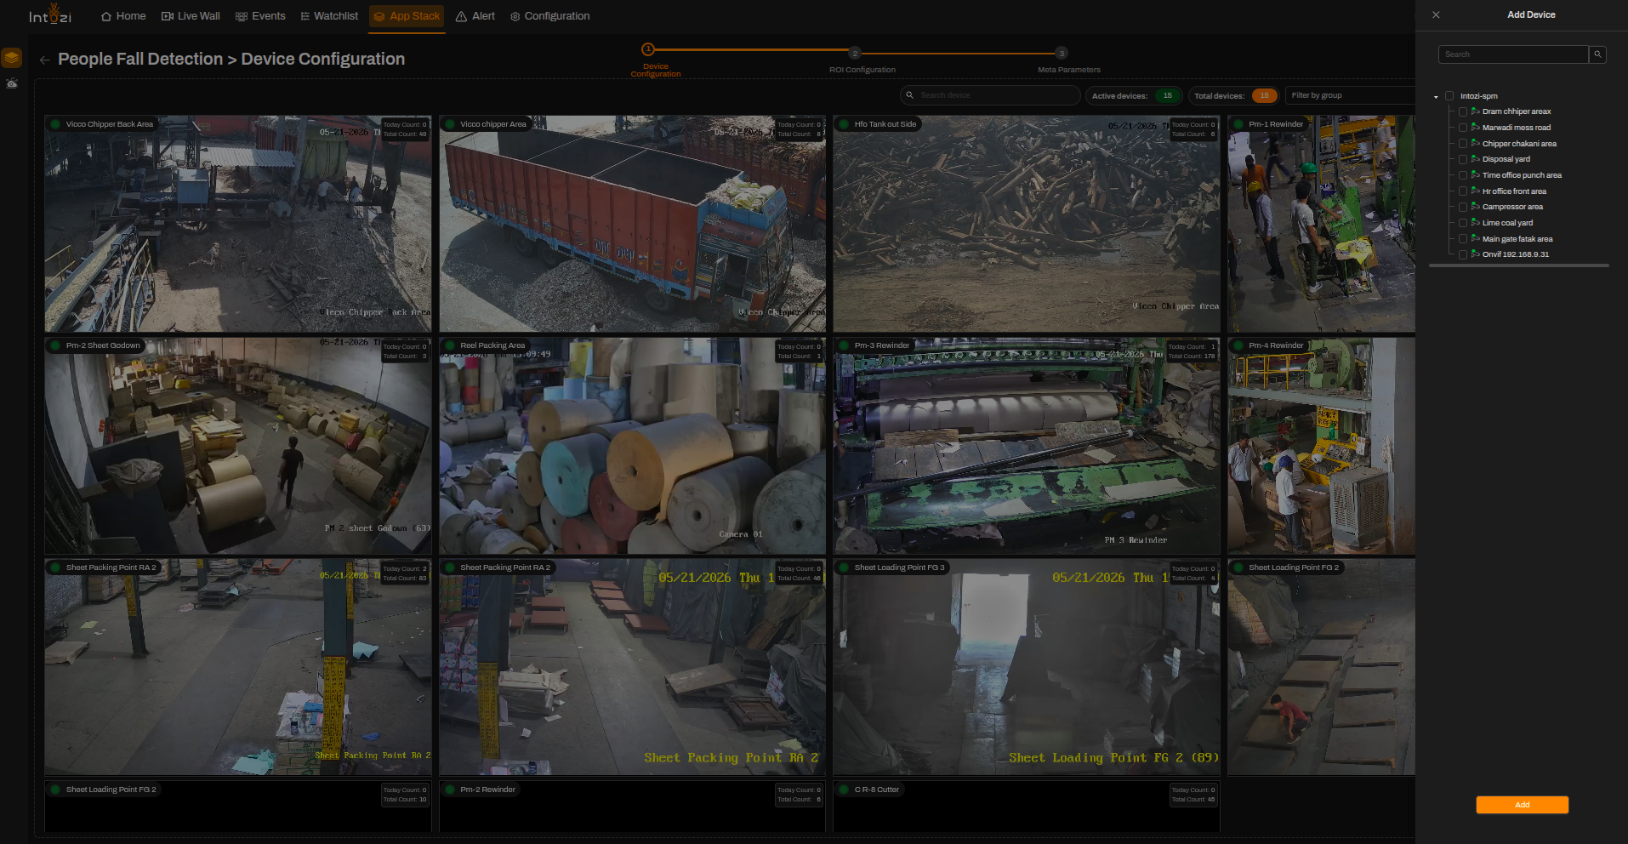
Task: Click the stack icon in the left sidebar
Action: [x=12, y=58]
